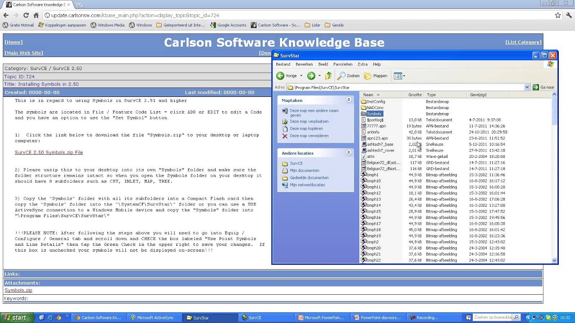Viewport: 575px width, 323px height.
Task: Open 'Mijn documenten' location
Action: point(305,170)
